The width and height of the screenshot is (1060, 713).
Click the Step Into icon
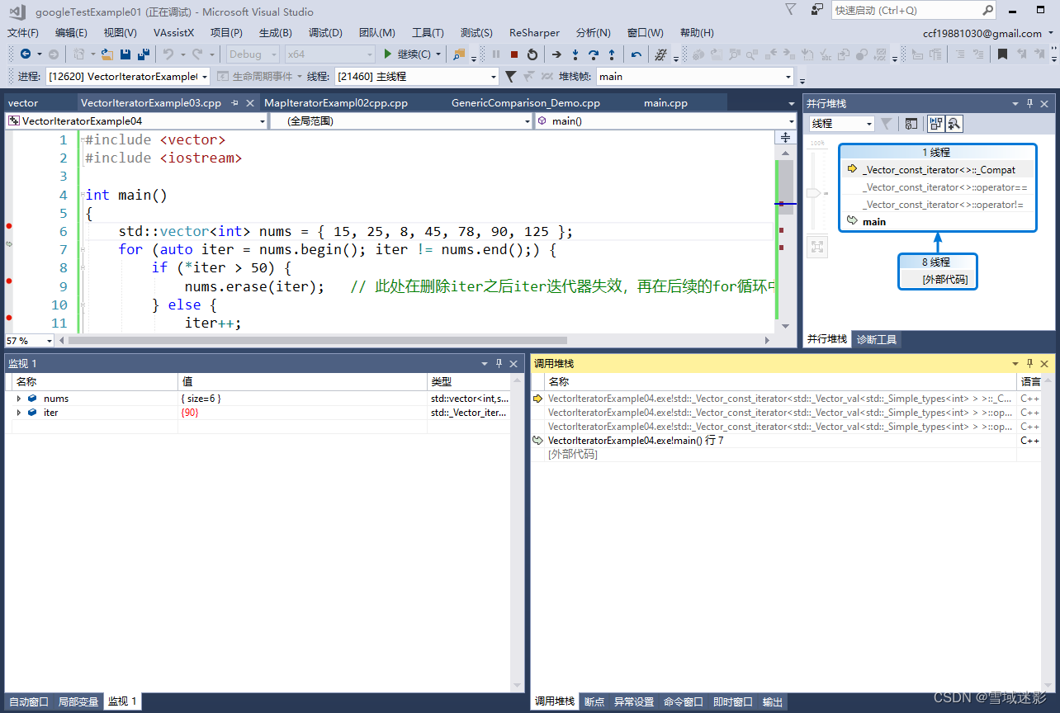tap(575, 54)
